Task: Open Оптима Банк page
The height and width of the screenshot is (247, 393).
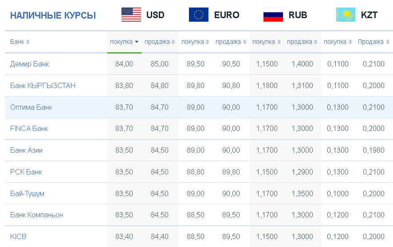Action: (31, 107)
